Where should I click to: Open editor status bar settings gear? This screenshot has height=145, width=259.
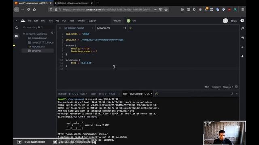[x=236, y=87]
